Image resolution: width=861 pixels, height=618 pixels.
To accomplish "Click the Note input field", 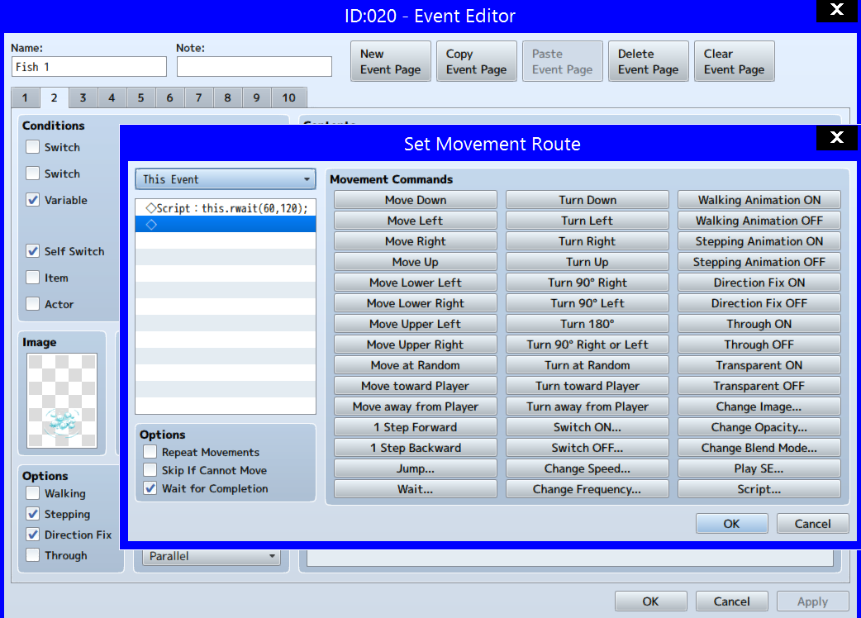I will coord(254,67).
